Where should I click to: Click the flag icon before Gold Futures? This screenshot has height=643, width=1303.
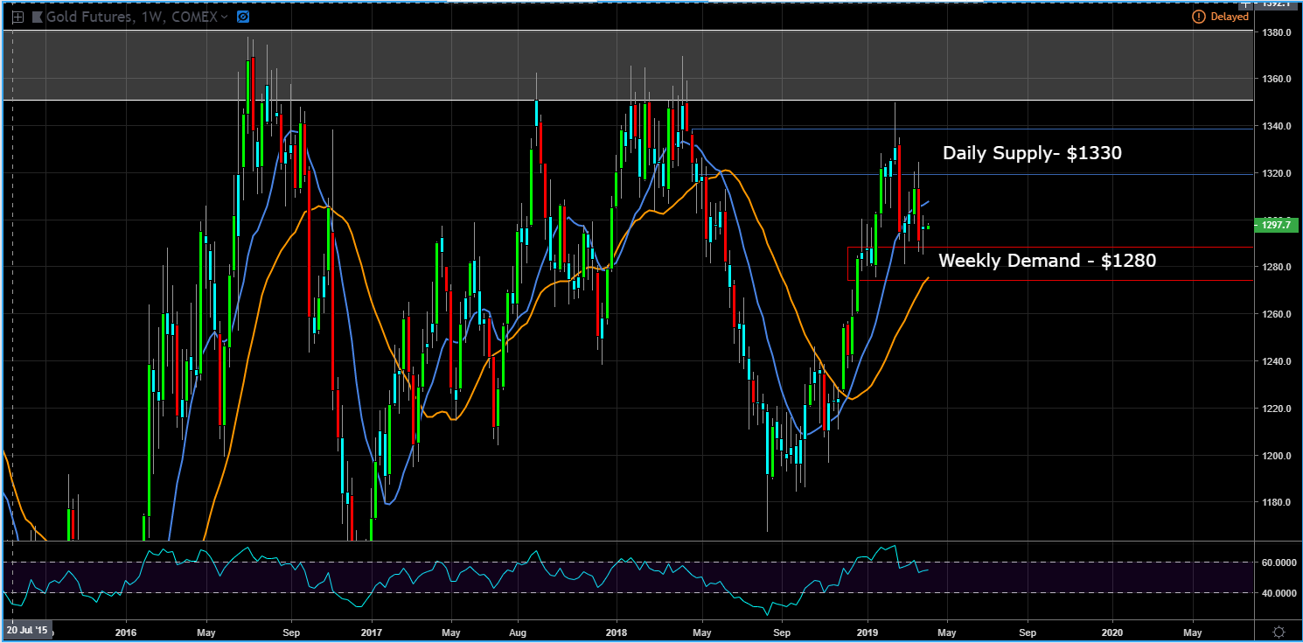[37, 17]
